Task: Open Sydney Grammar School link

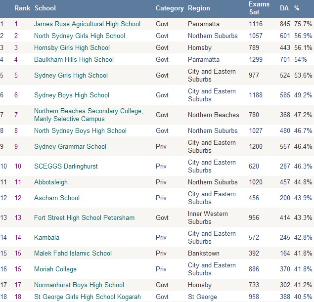Action: pos(70,146)
